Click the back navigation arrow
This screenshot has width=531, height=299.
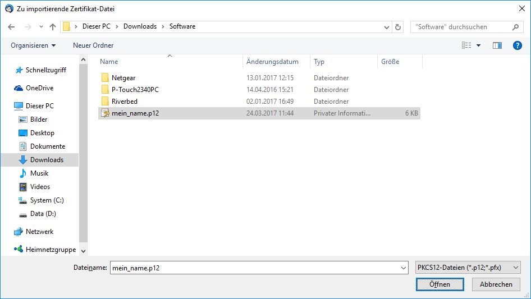[12, 27]
